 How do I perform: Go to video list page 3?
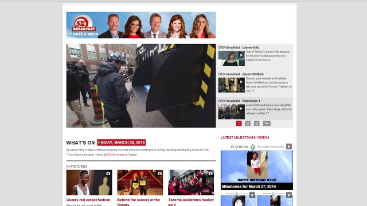(257, 124)
